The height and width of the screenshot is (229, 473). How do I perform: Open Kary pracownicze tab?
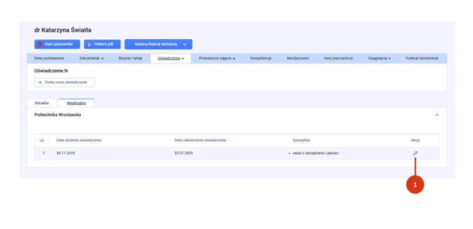tap(339, 58)
